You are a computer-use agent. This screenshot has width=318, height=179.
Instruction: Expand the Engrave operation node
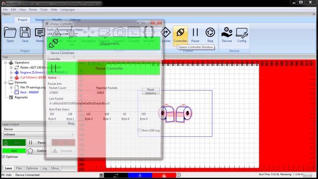(11, 73)
